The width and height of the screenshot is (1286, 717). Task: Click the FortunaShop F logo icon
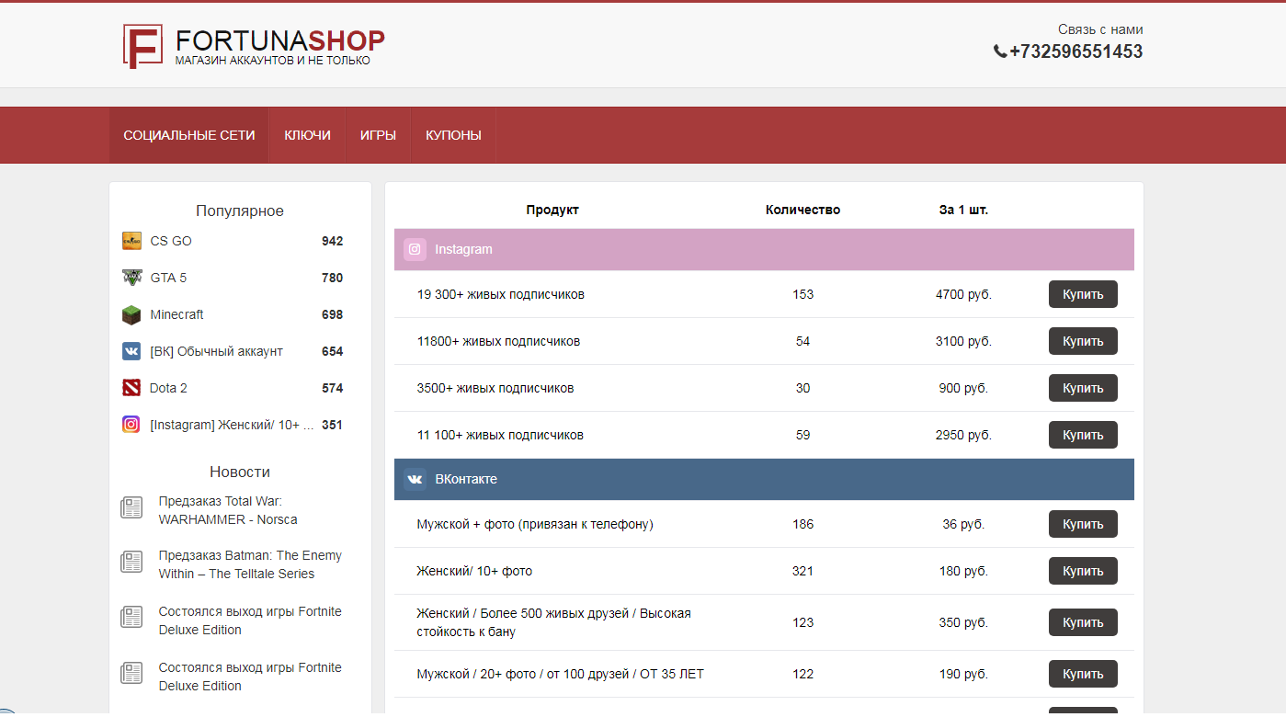142,46
